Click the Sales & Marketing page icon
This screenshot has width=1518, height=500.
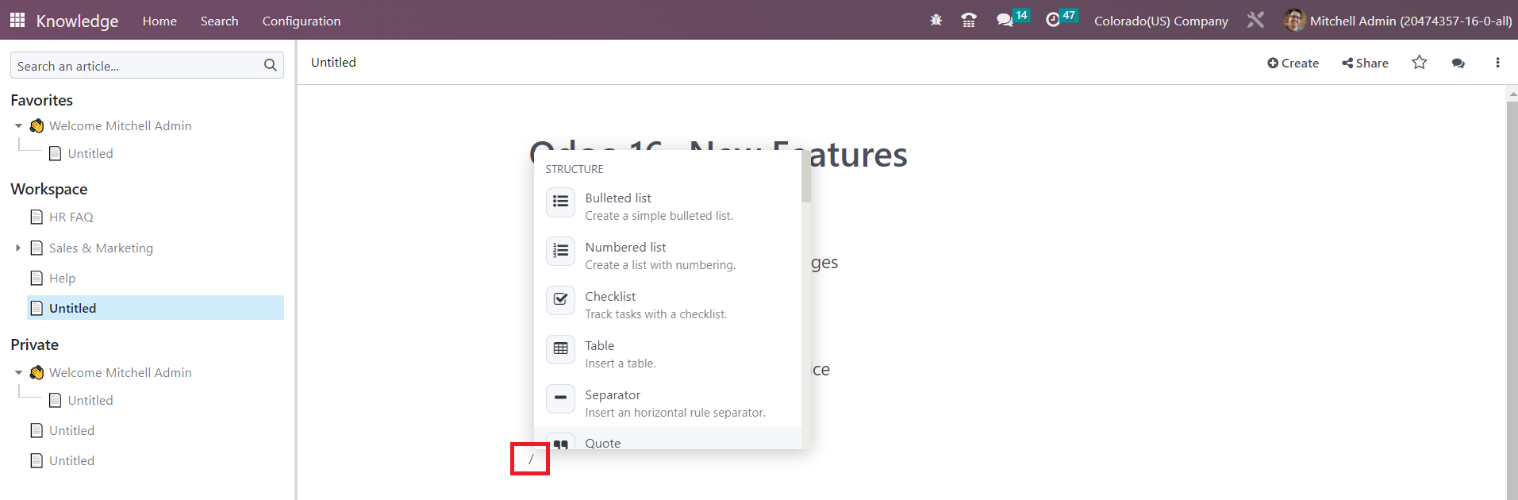tap(37, 248)
